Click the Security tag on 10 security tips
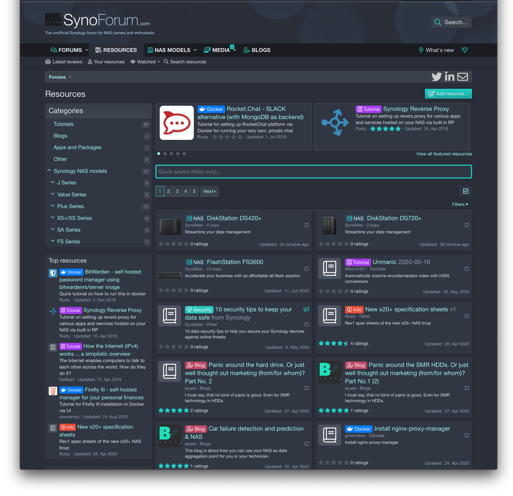This screenshot has width=513, height=496. [199, 310]
